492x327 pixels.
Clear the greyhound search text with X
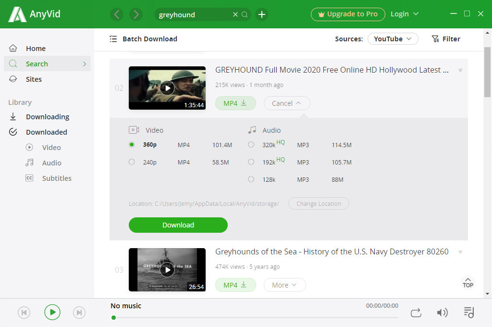pyautogui.click(x=235, y=14)
